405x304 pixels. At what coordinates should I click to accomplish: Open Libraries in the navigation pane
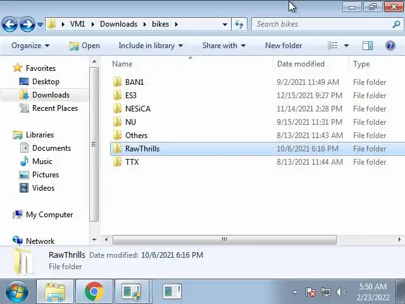click(40, 135)
